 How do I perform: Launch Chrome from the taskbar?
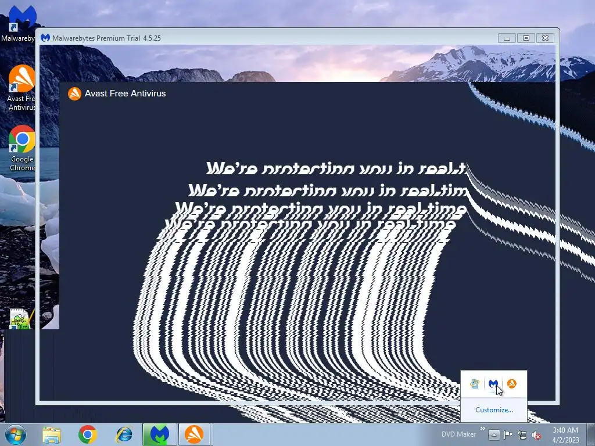(88, 434)
